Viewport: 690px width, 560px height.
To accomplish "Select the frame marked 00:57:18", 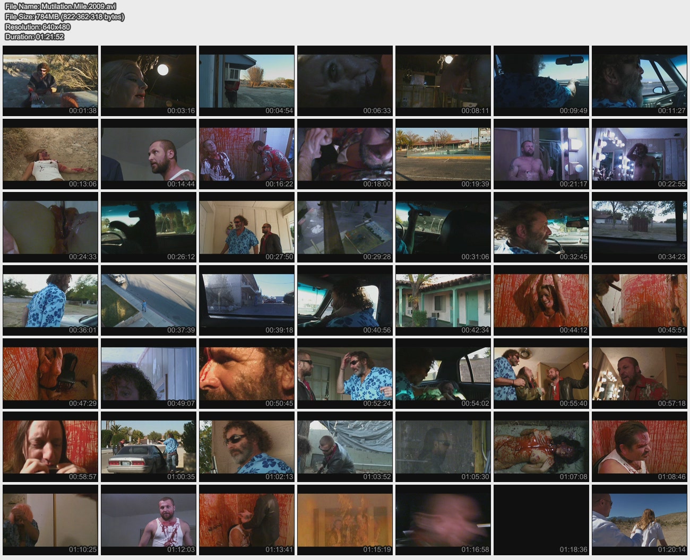I will click(639, 374).
